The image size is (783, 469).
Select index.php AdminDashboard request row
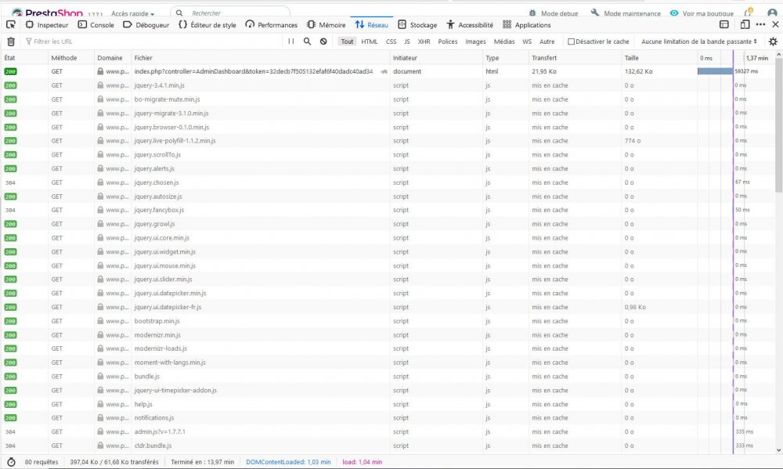[388, 71]
